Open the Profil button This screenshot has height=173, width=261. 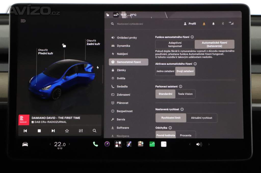tap(190, 24)
